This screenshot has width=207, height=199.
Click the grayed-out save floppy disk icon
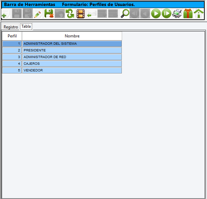17,13
